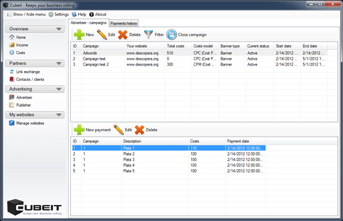Viewport: 343px width, 221px height.
Task: Click the Manage websites icon
Action: [x=11, y=123]
